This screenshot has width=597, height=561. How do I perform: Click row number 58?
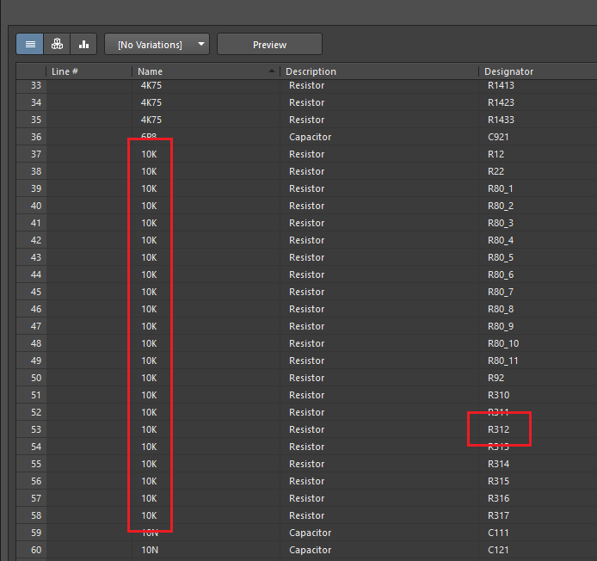pos(36,515)
